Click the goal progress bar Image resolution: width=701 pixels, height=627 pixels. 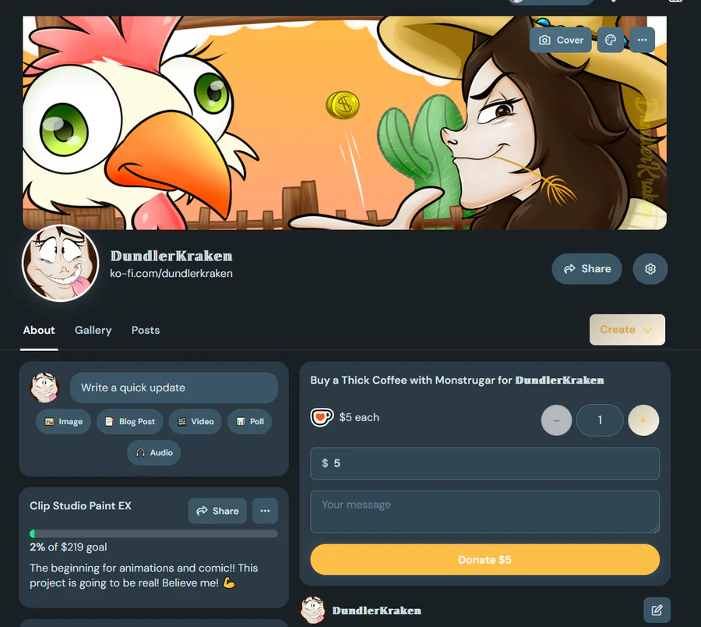pos(153,533)
